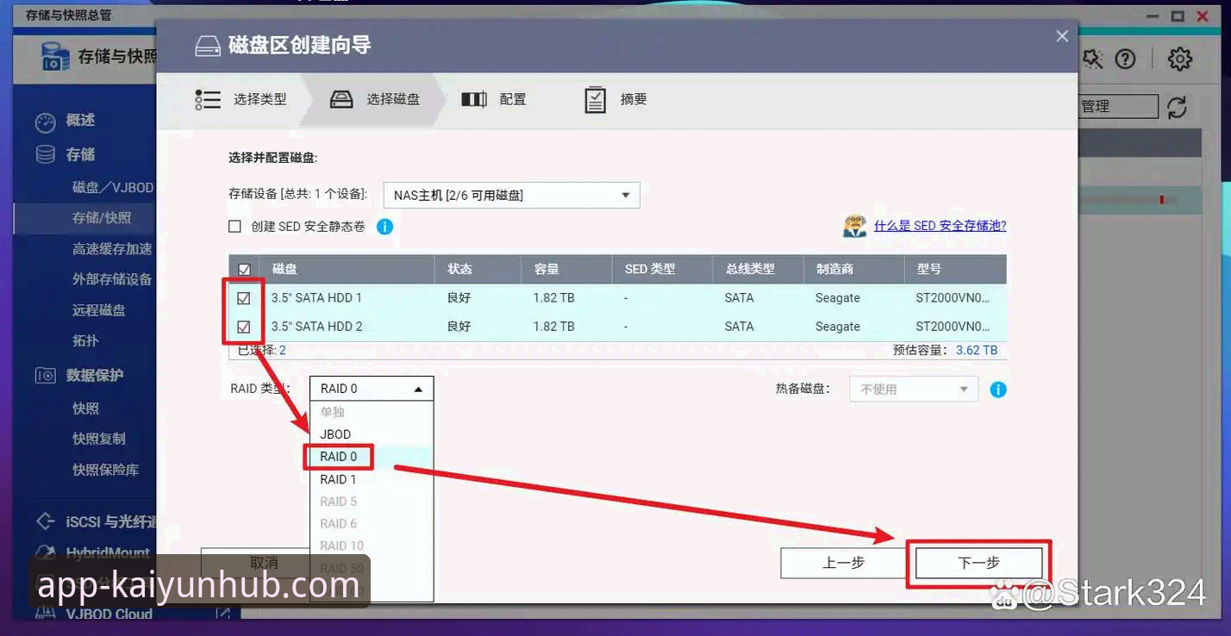Open info icon next to 热备磁盘

(x=998, y=390)
